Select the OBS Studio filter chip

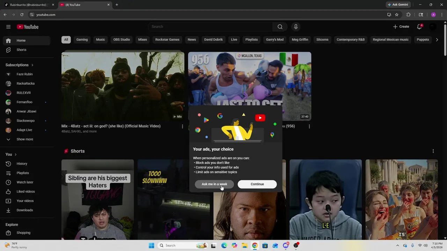click(122, 40)
